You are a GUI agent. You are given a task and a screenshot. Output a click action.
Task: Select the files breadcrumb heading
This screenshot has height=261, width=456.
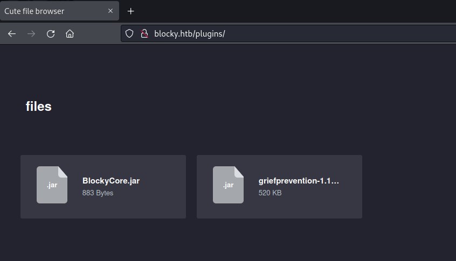(38, 107)
